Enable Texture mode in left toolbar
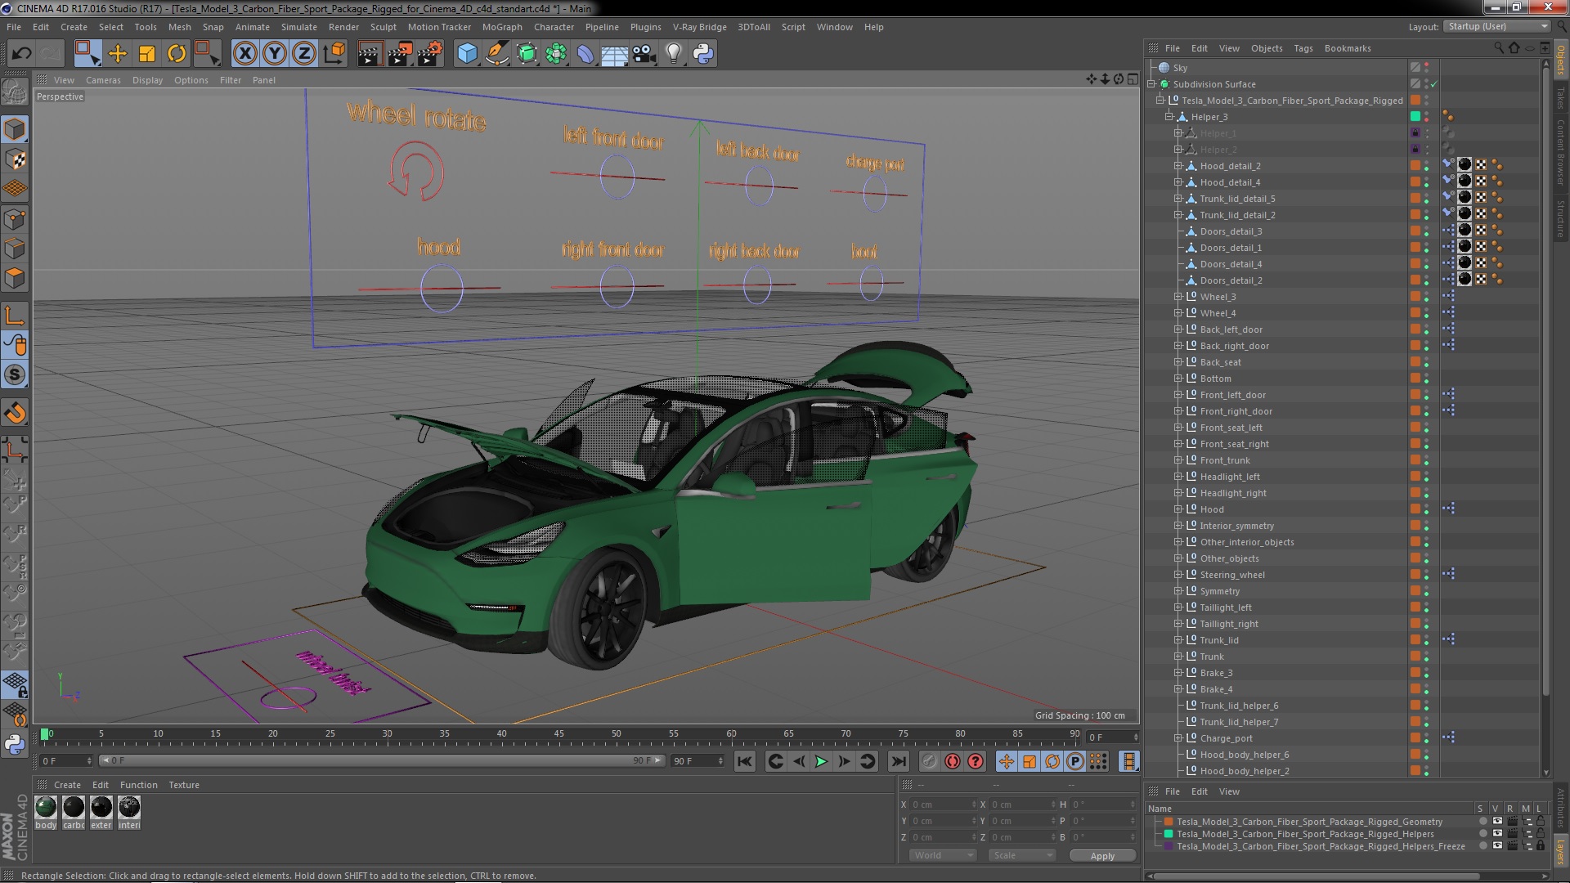Image resolution: width=1570 pixels, height=883 pixels. (15, 159)
